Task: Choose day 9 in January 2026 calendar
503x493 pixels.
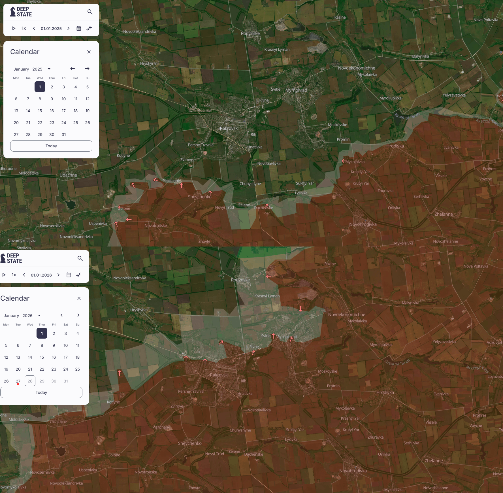Action: (54, 345)
